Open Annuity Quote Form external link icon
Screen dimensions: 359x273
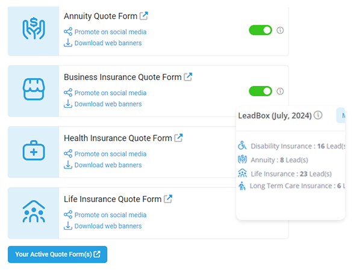click(144, 16)
